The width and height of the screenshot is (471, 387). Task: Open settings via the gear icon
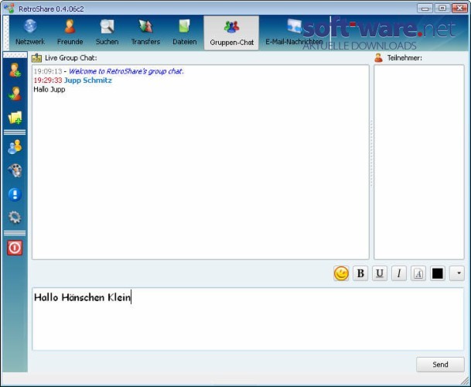(15, 217)
